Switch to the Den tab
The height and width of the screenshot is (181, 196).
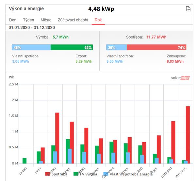point(13,20)
